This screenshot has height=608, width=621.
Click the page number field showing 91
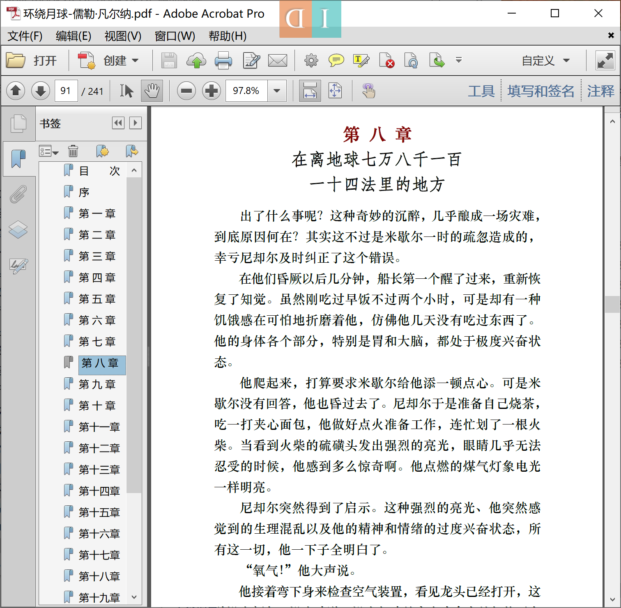coord(66,91)
